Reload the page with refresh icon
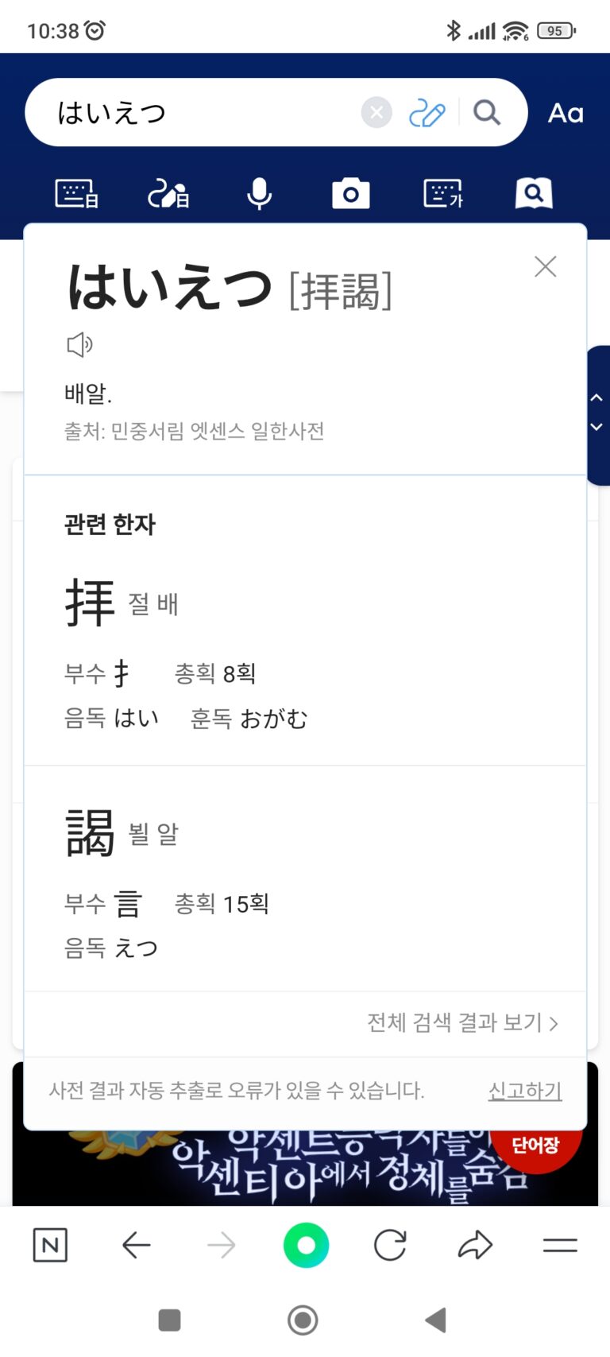Viewport: 610px width, 1357px height. tap(390, 1245)
